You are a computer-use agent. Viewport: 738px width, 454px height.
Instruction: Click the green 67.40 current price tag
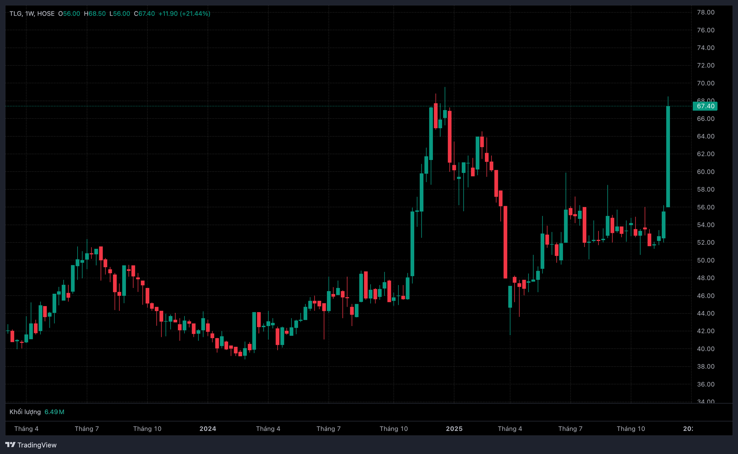[x=705, y=106]
